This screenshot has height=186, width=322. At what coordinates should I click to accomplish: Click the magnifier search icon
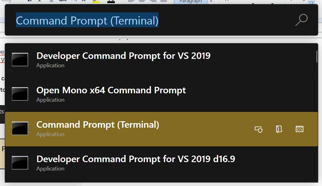301,20
